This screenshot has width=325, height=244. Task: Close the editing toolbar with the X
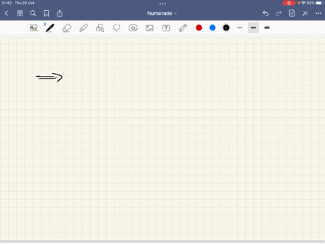click(x=305, y=14)
